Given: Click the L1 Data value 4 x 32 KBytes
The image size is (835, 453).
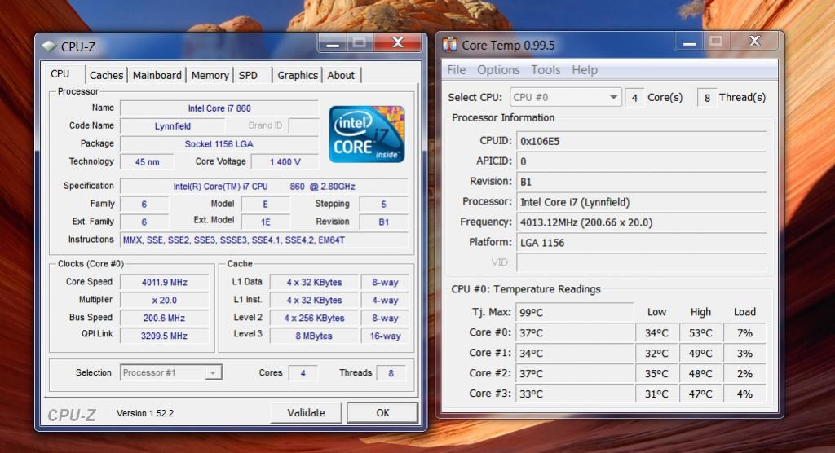Looking at the screenshot, I should coord(314,282).
